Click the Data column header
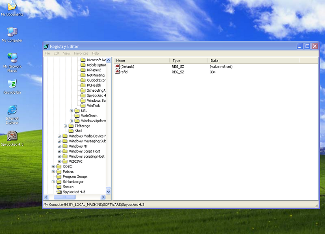 click(253, 60)
